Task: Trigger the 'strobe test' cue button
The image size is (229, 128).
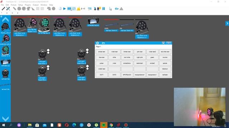Action: click(x=102, y=52)
